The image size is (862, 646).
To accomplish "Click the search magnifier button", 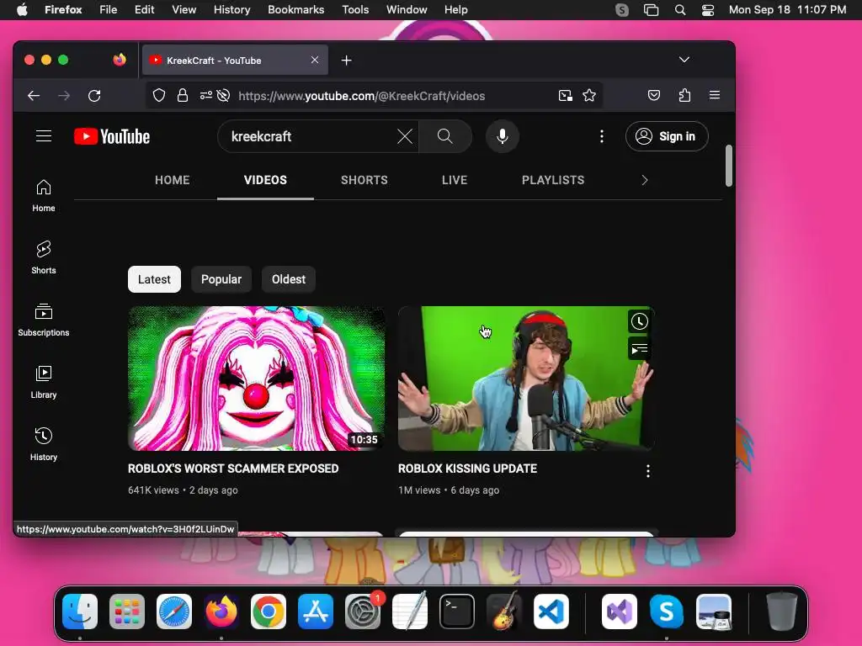I will point(445,136).
